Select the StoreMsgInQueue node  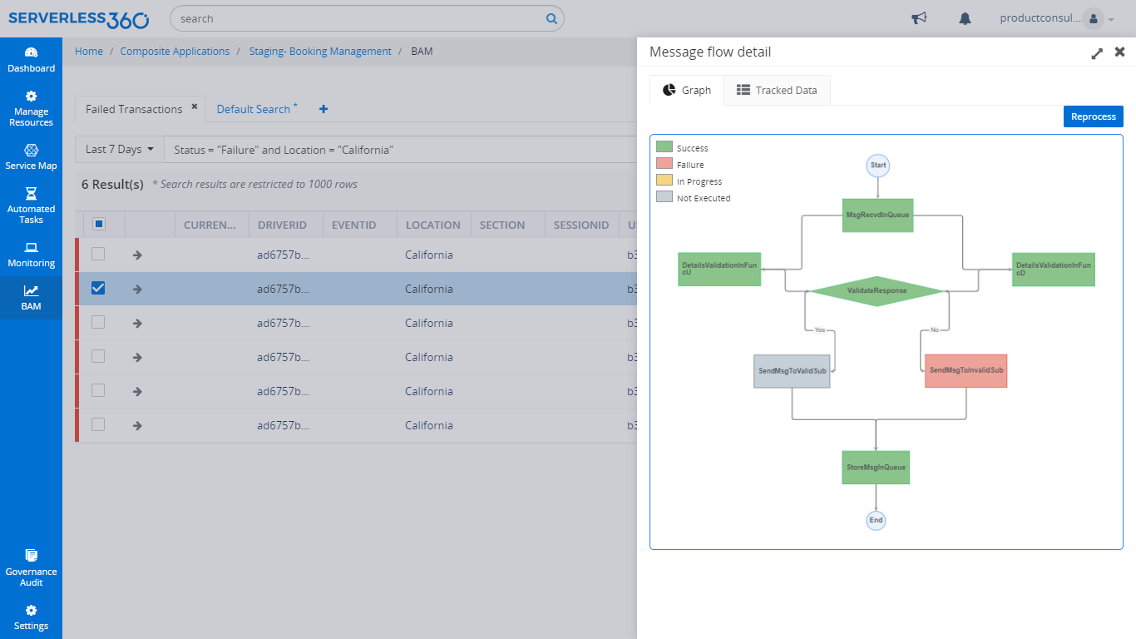coord(876,468)
